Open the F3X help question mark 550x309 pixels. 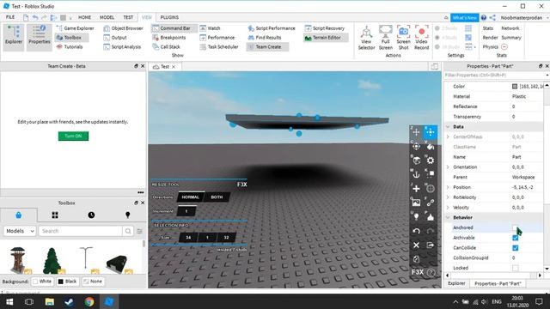tap(431, 272)
